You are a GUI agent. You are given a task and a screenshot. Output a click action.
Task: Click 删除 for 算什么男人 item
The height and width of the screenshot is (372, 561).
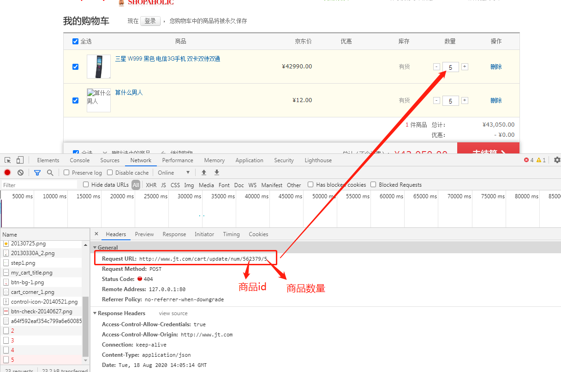click(x=496, y=100)
